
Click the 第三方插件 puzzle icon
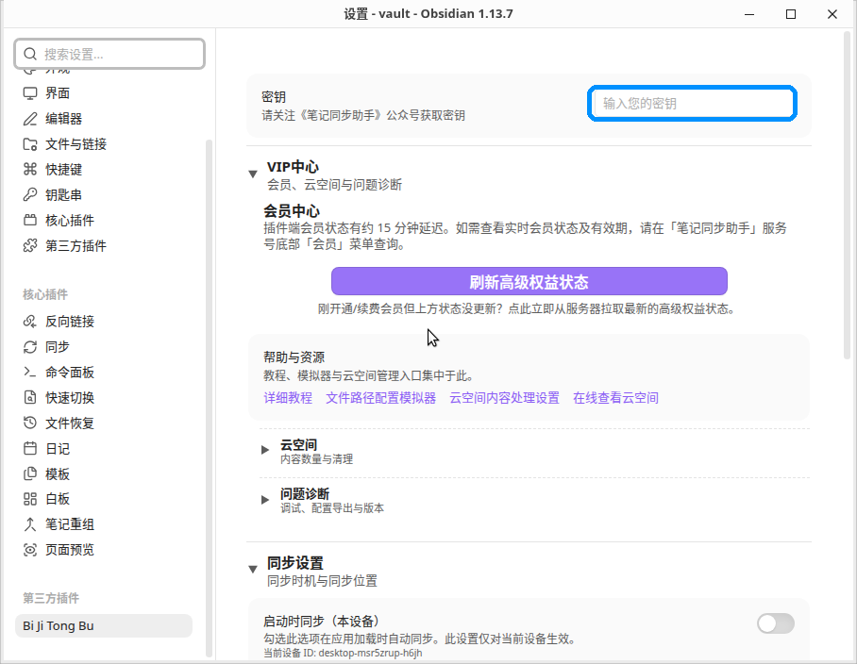[x=30, y=246]
